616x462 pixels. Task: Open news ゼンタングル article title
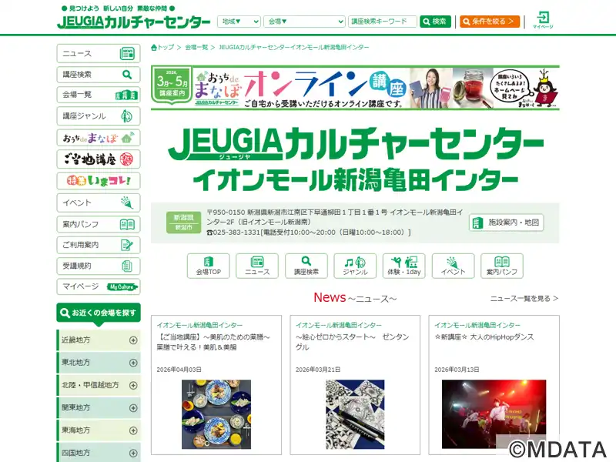click(x=353, y=342)
